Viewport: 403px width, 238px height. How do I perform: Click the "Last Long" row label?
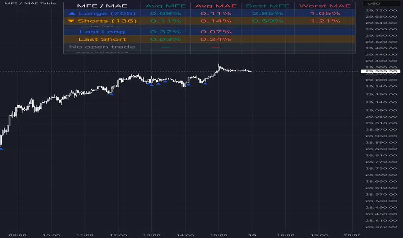click(x=102, y=32)
